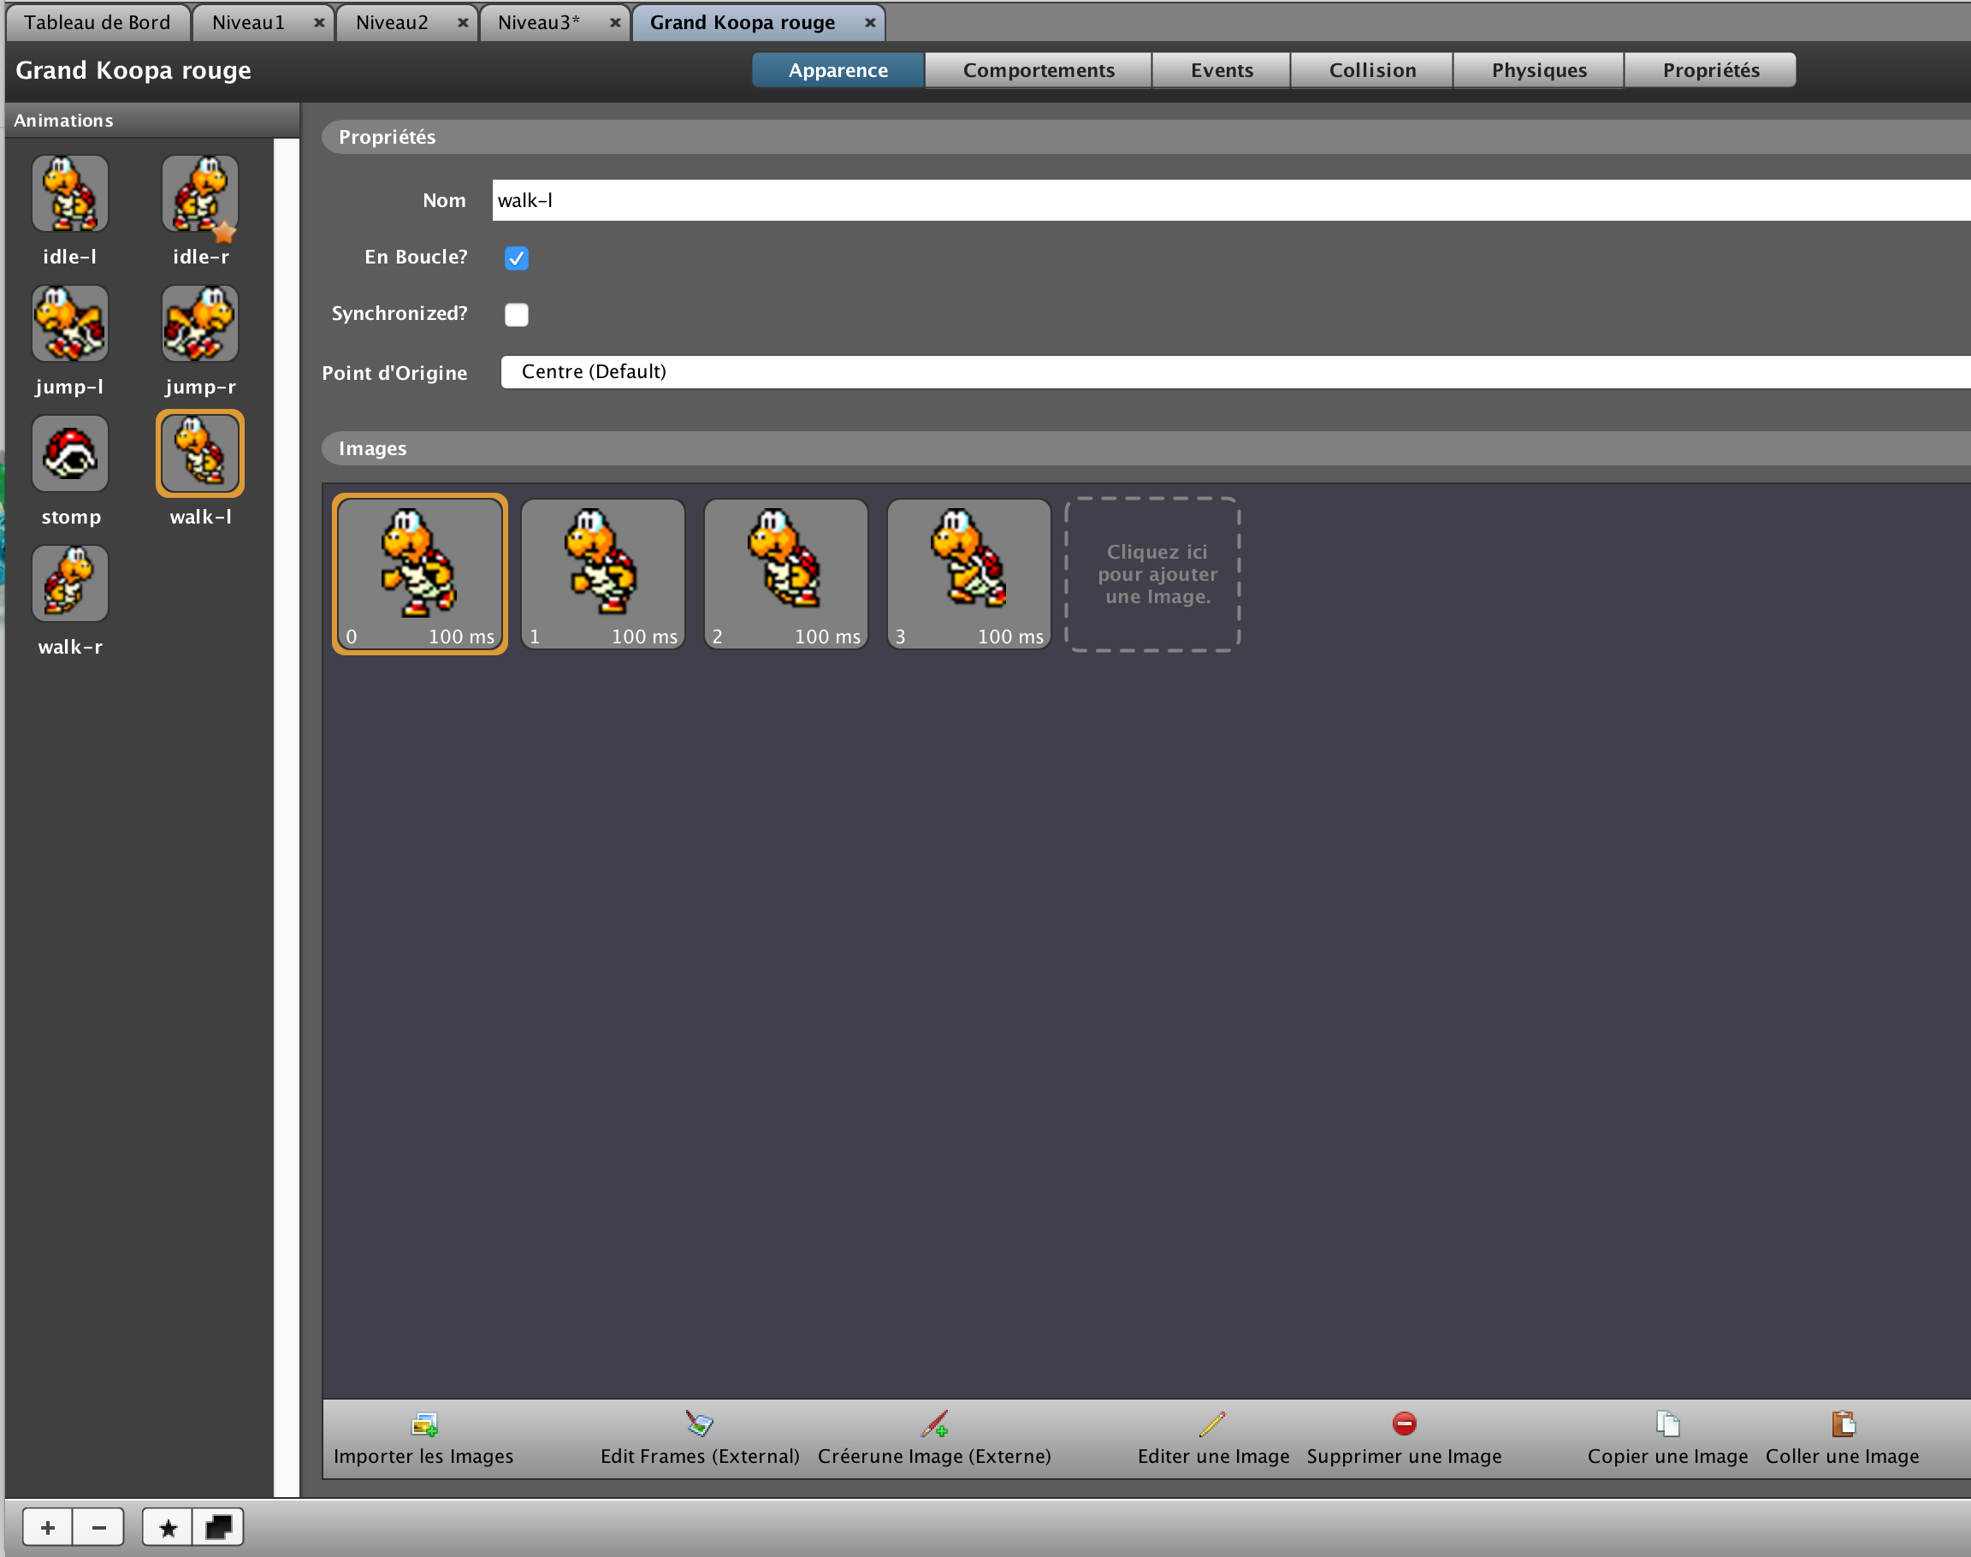Close the Grand Koopa rouge tab
This screenshot has height=1557, width=1971.
870,23
